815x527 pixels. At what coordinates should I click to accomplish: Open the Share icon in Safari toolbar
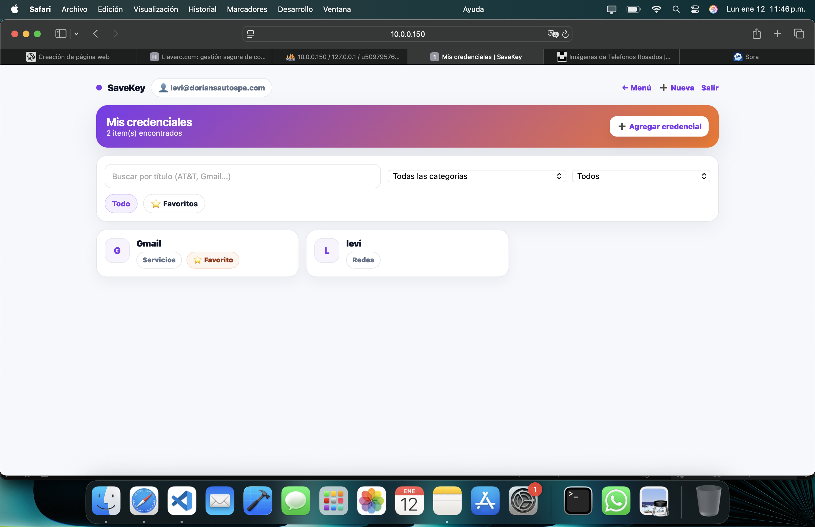[756, 34]
